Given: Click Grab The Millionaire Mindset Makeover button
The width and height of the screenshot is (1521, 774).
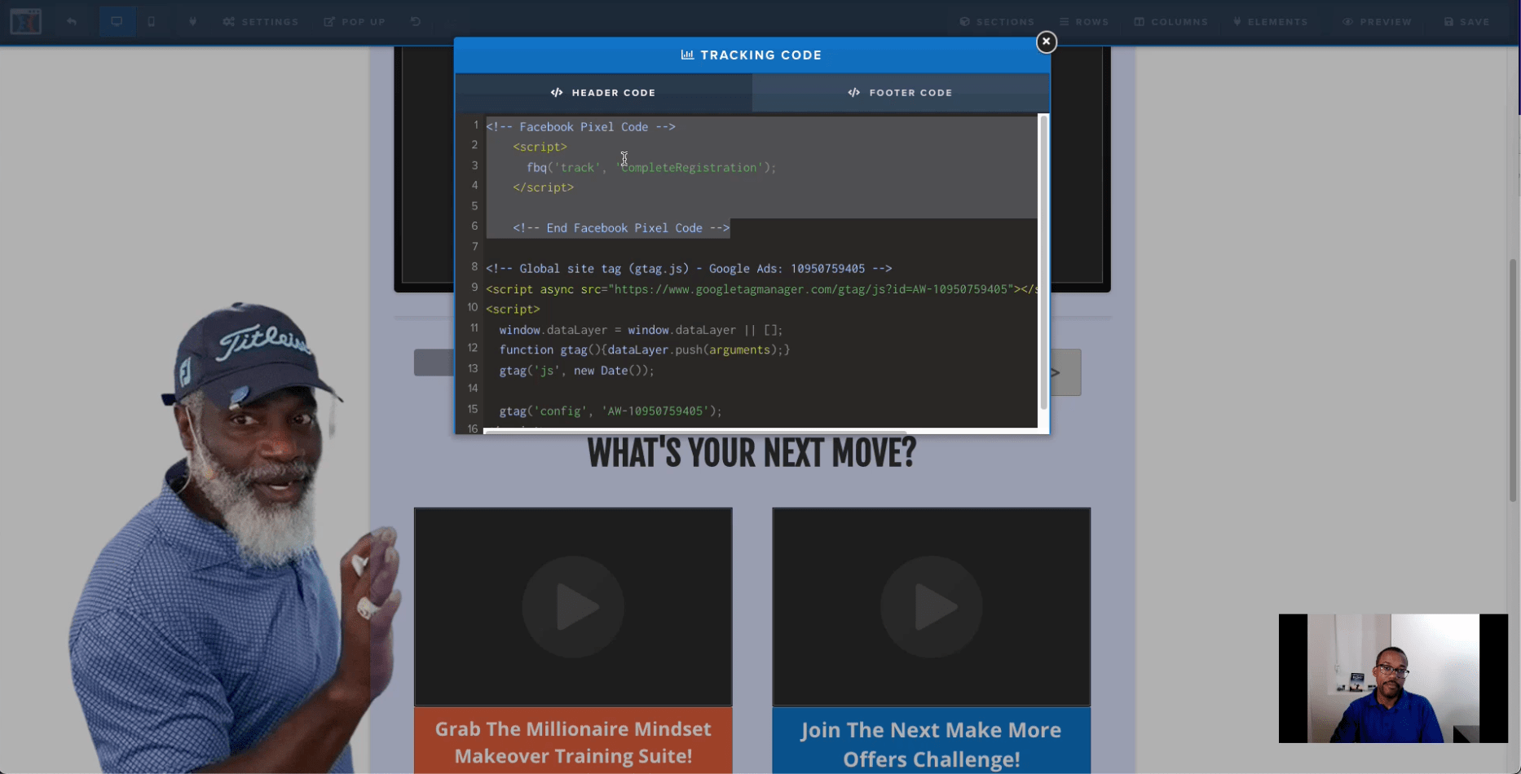Looking at the screenshot, I should [x=573, y=741].
